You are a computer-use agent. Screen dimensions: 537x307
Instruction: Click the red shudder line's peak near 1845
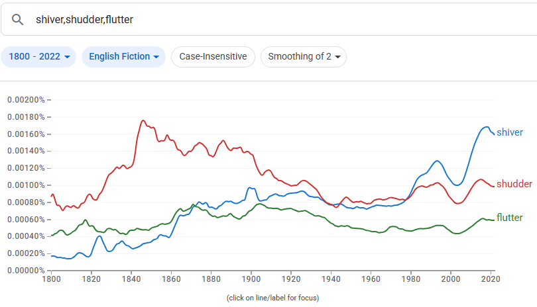pyautogui.click(x=143, y=120)
